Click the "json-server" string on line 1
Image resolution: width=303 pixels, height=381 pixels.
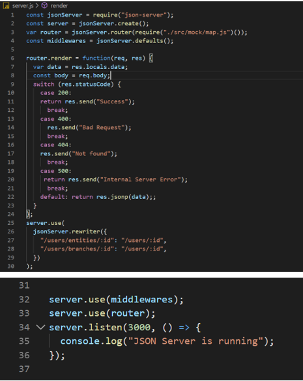[x=144, y=15]
